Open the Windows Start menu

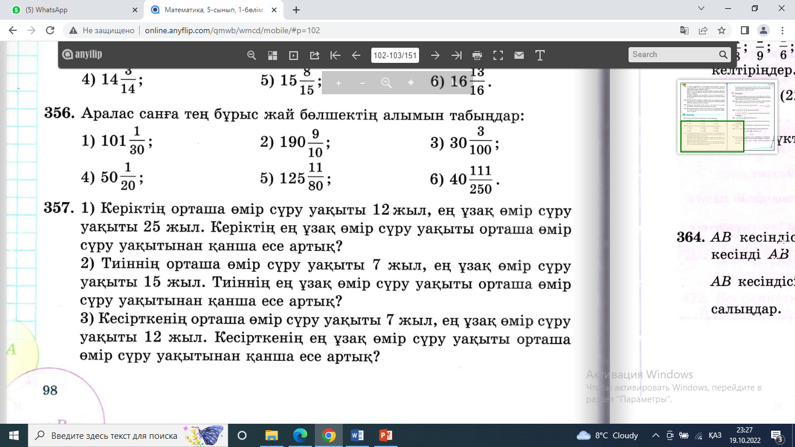pos(14,435)
